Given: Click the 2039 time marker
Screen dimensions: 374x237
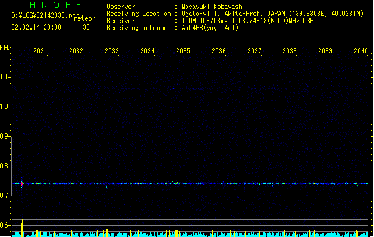Looking at the screenshot, I should click(325, 51).
